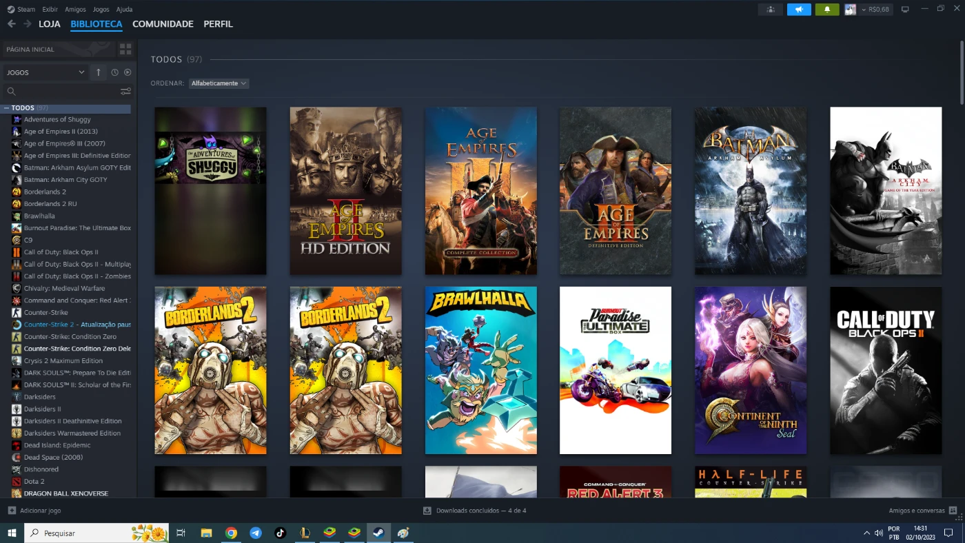
Task: Open Adventures of Shuggy cover tile
Action: (x=210, y=191)
